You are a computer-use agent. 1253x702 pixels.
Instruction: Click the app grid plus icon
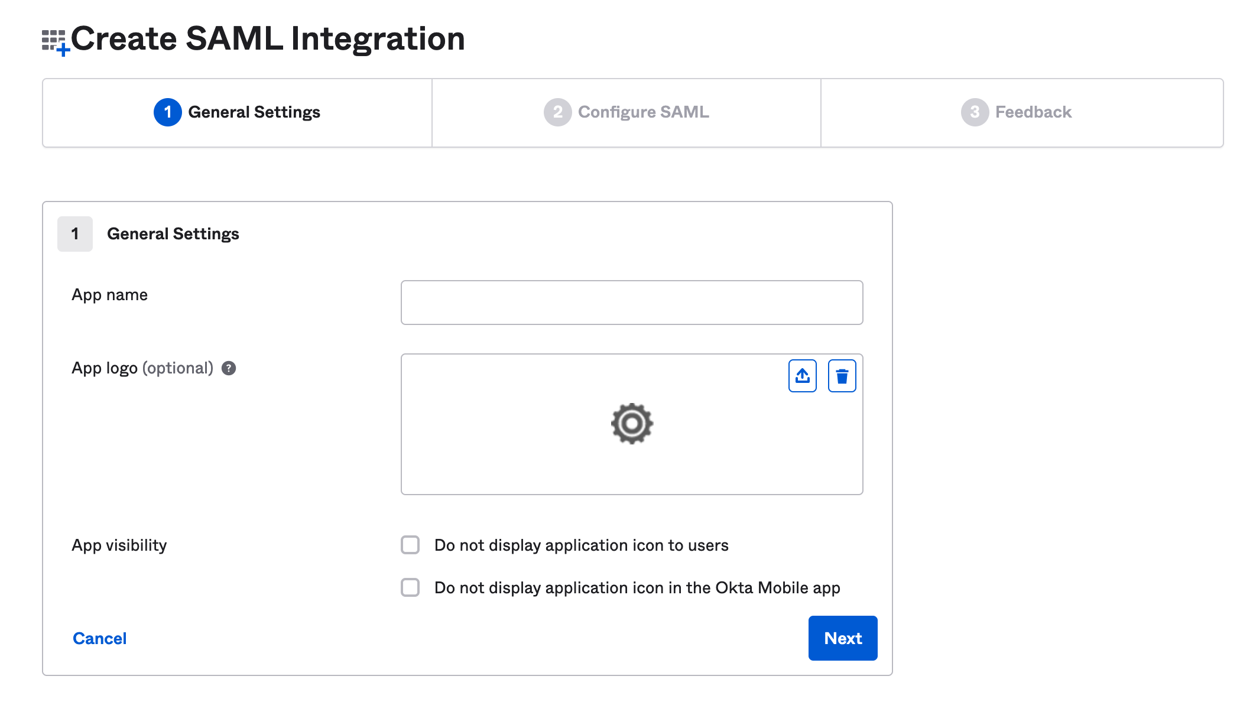click(x=56, y=42)
